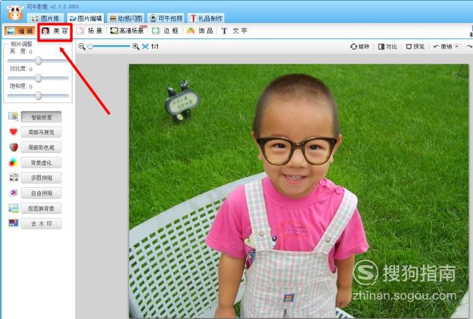
Task: Click the 局部彩色笔 button
Action: point(41,148)
